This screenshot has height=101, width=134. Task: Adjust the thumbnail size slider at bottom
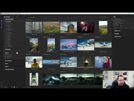coord(15,87)
